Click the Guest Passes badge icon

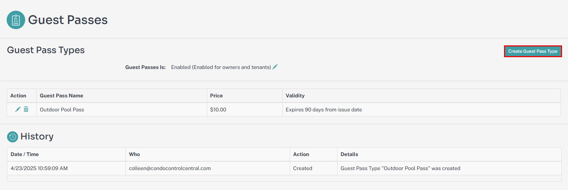(16, 20)
